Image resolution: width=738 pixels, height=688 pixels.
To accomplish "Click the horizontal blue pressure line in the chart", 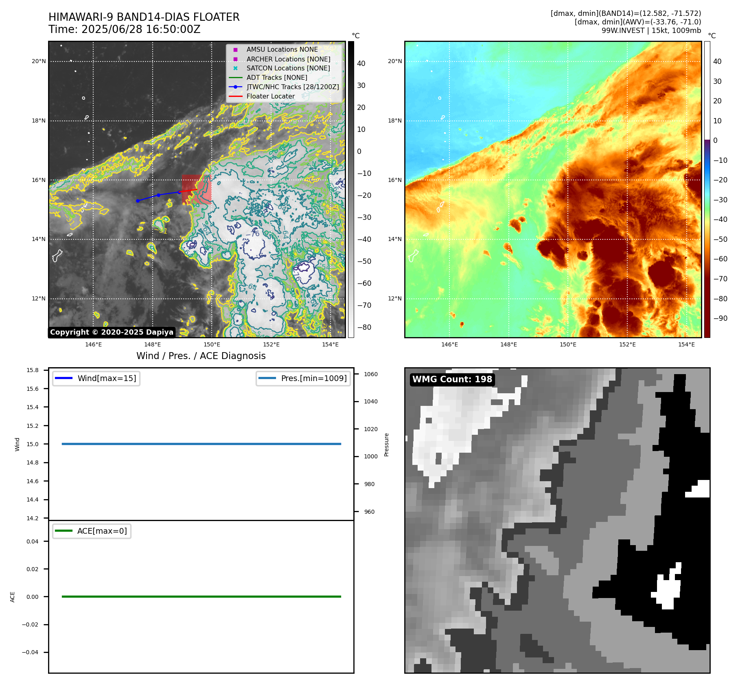I will click(201, 444).
